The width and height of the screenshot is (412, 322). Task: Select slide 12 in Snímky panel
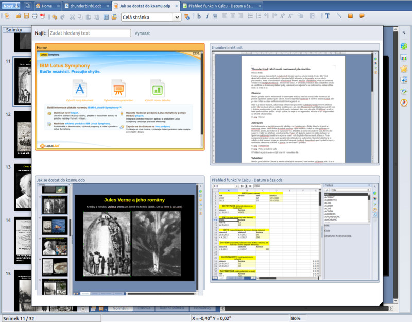(22, 134)
